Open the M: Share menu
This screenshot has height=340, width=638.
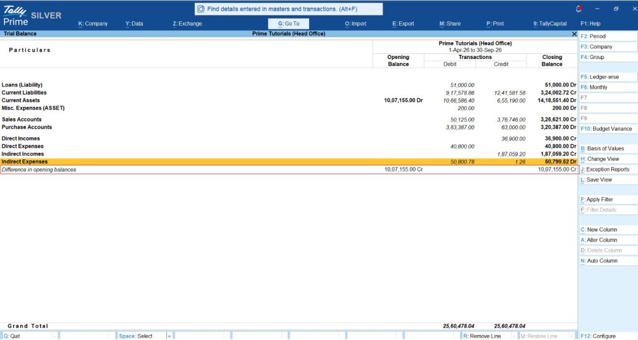tap(450, 24)
